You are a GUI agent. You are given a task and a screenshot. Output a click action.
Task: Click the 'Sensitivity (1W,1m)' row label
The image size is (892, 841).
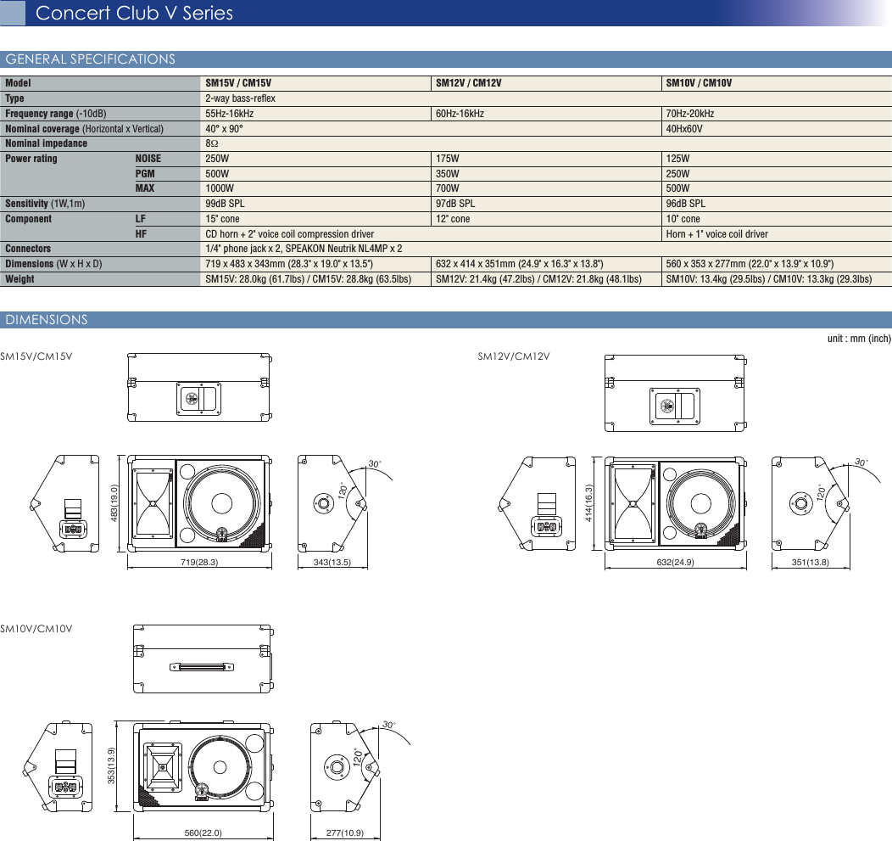click(x=45, y=204)
